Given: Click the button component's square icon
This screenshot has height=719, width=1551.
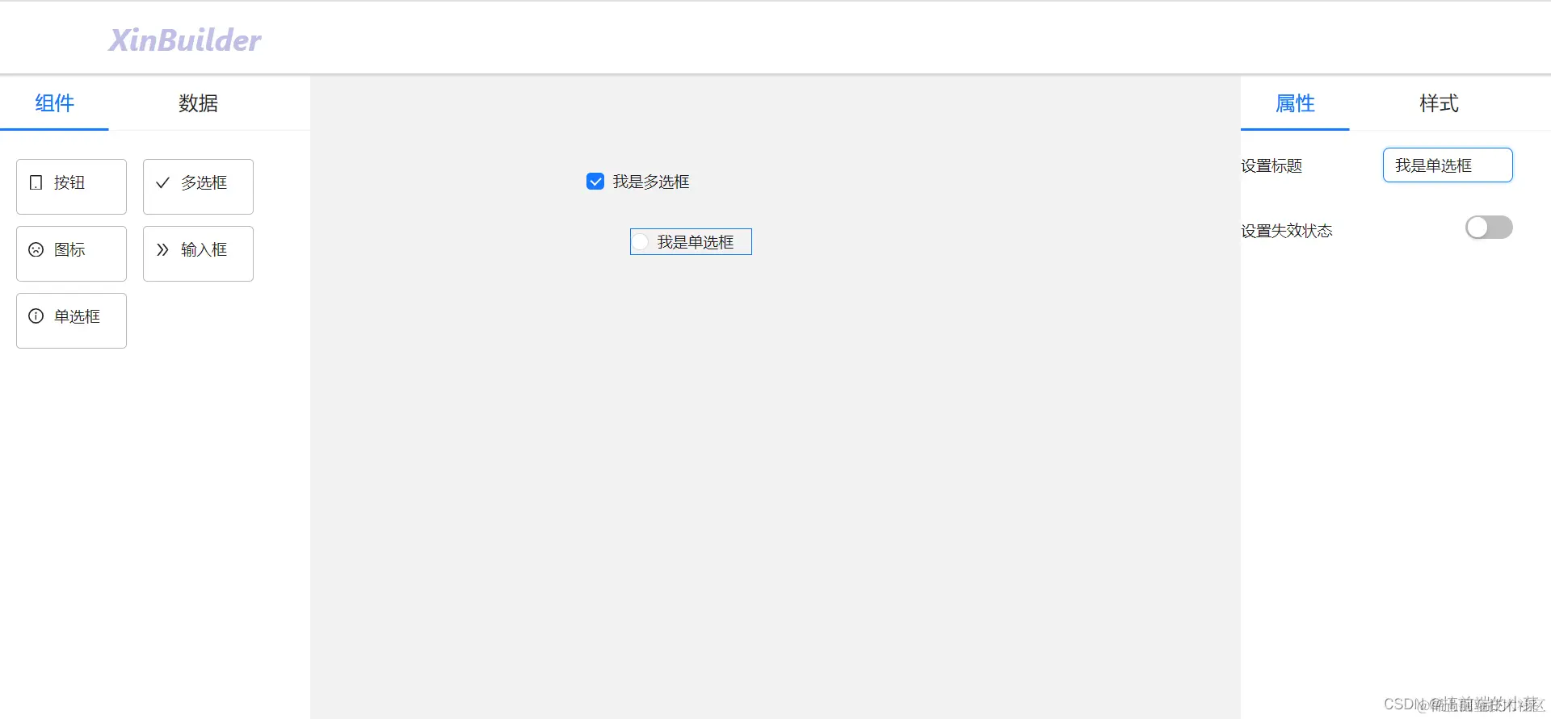Looking at the screenshot, I should (x=36, y=182).
